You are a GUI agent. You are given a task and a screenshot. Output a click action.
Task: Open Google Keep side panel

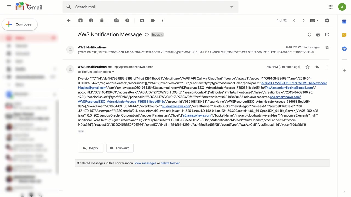coord(344,35)
